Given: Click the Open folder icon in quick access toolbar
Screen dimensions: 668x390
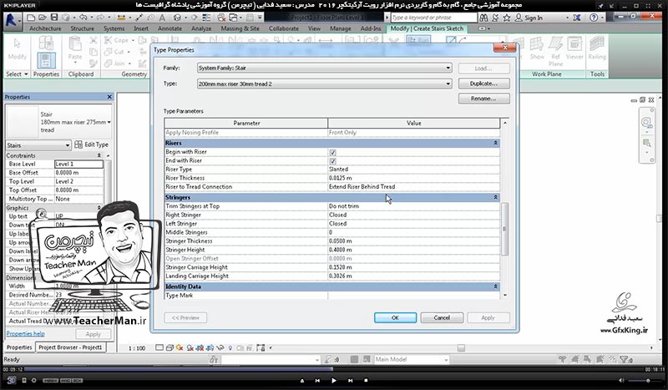Looking at the screenshot, I should [43, 18].
